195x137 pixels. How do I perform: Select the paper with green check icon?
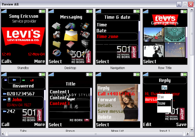click(x=56, y=26)
